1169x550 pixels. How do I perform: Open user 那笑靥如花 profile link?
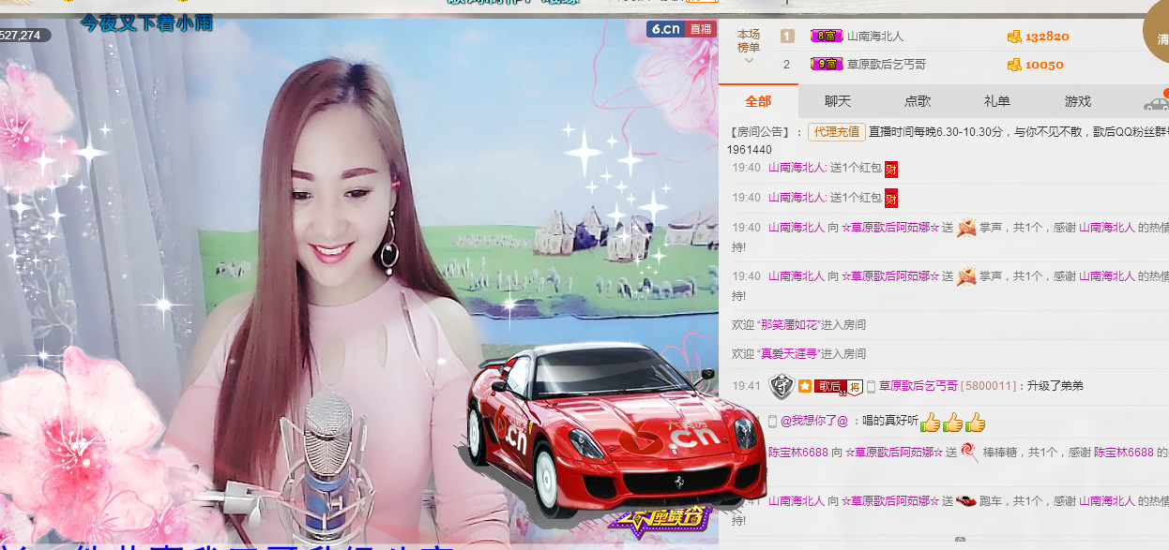coord(788,324)
